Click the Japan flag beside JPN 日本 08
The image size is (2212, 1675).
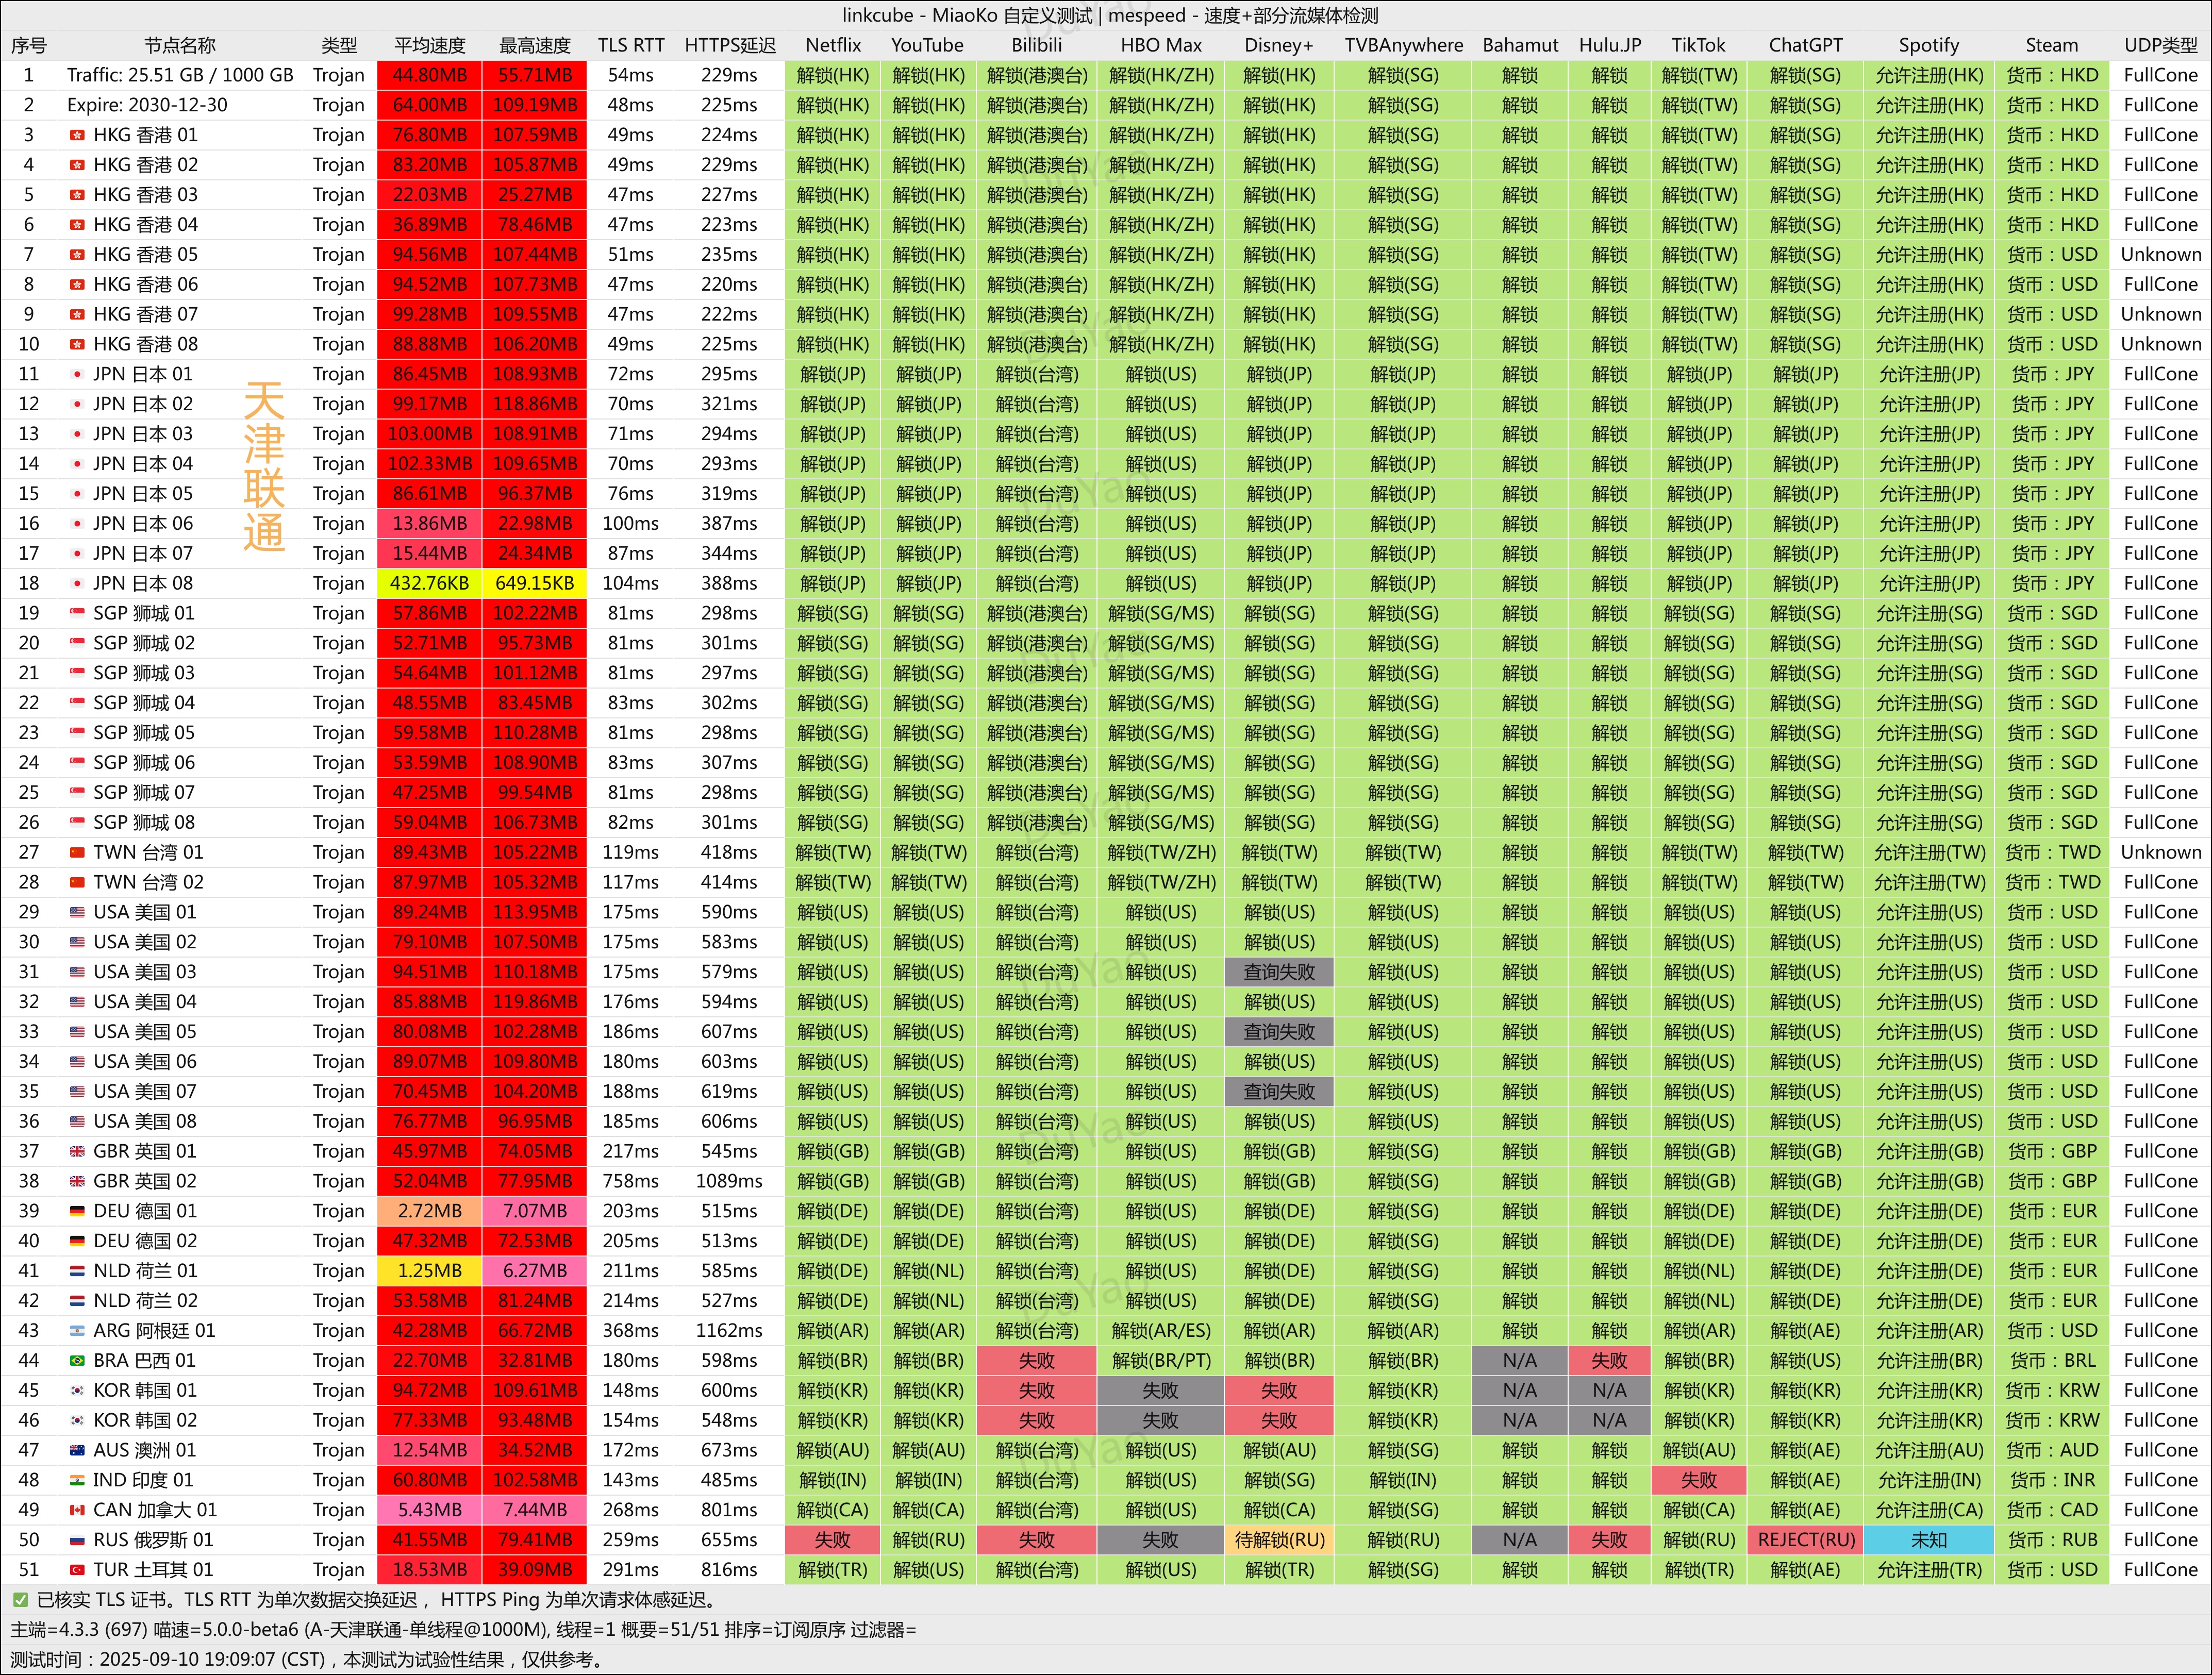pos(77,584)
